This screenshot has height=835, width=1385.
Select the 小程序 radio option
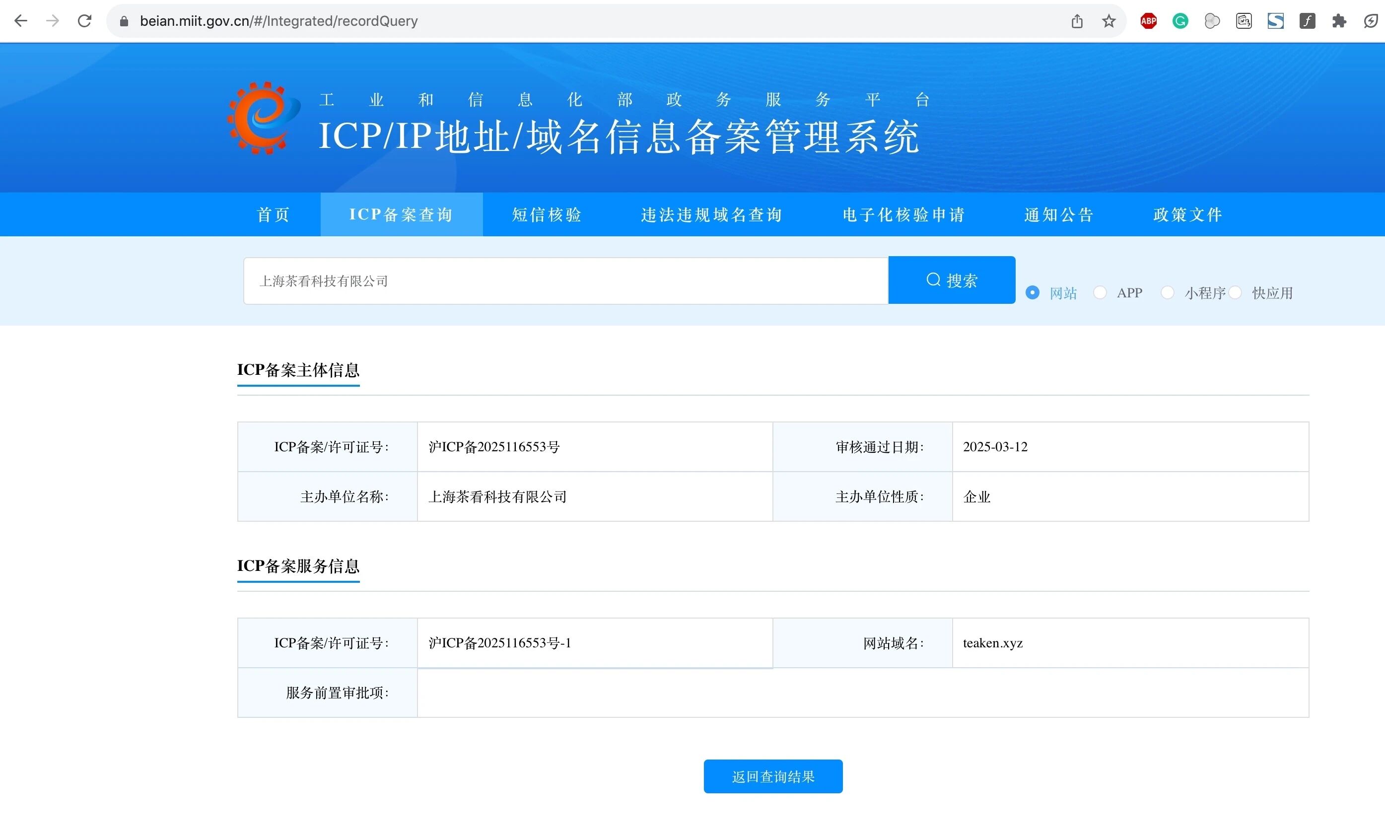pos(1168,292)
